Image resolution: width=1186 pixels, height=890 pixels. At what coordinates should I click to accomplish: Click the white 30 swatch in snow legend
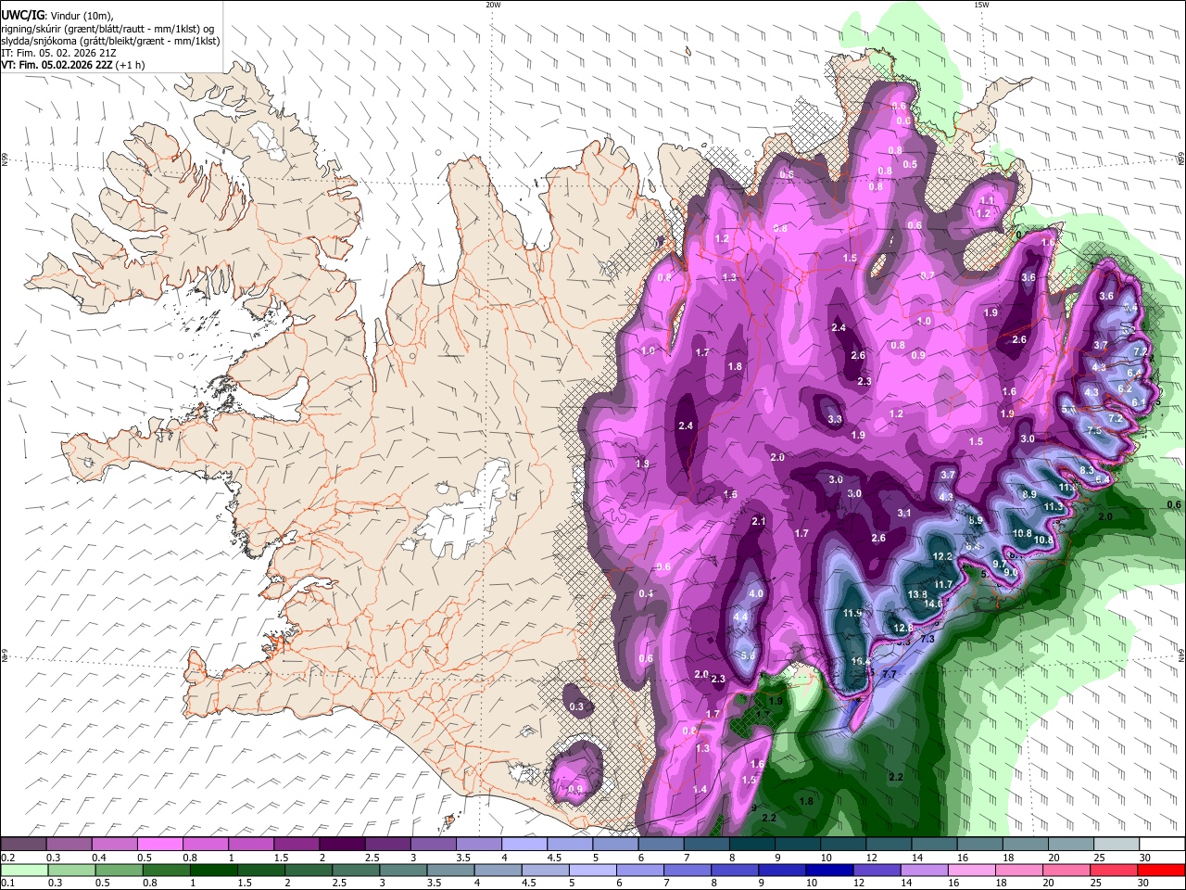point(1162,845)
